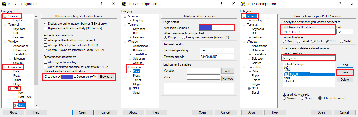
Task: Choose Always for close window on exit
Action: pyautogui.click(x=284, y=98)
